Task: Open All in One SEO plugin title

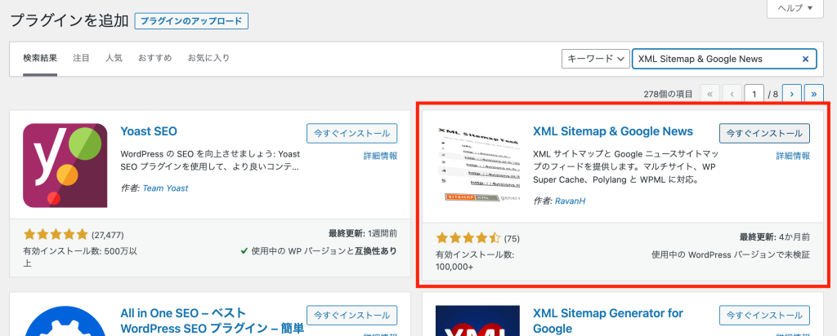Action: pyautogui.click(x=212, y=321)
